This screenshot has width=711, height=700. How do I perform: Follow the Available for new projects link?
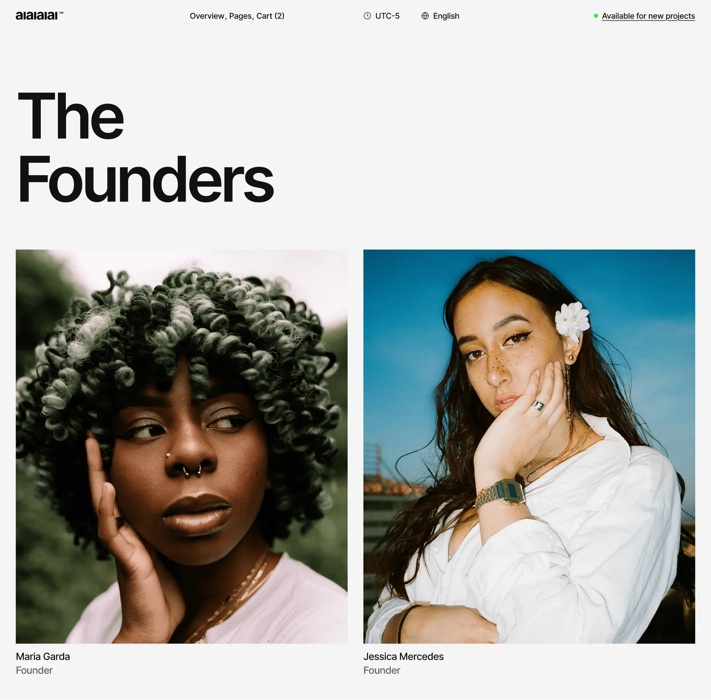click(x=648, y=16)
